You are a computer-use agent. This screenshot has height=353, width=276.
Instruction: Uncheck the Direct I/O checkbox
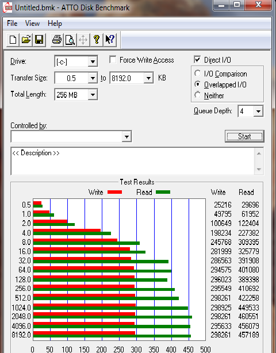[197, 60]
